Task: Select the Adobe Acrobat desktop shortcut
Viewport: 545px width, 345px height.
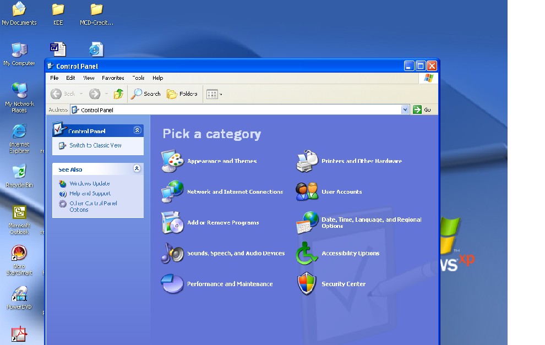Action: [x=19, y=334]
